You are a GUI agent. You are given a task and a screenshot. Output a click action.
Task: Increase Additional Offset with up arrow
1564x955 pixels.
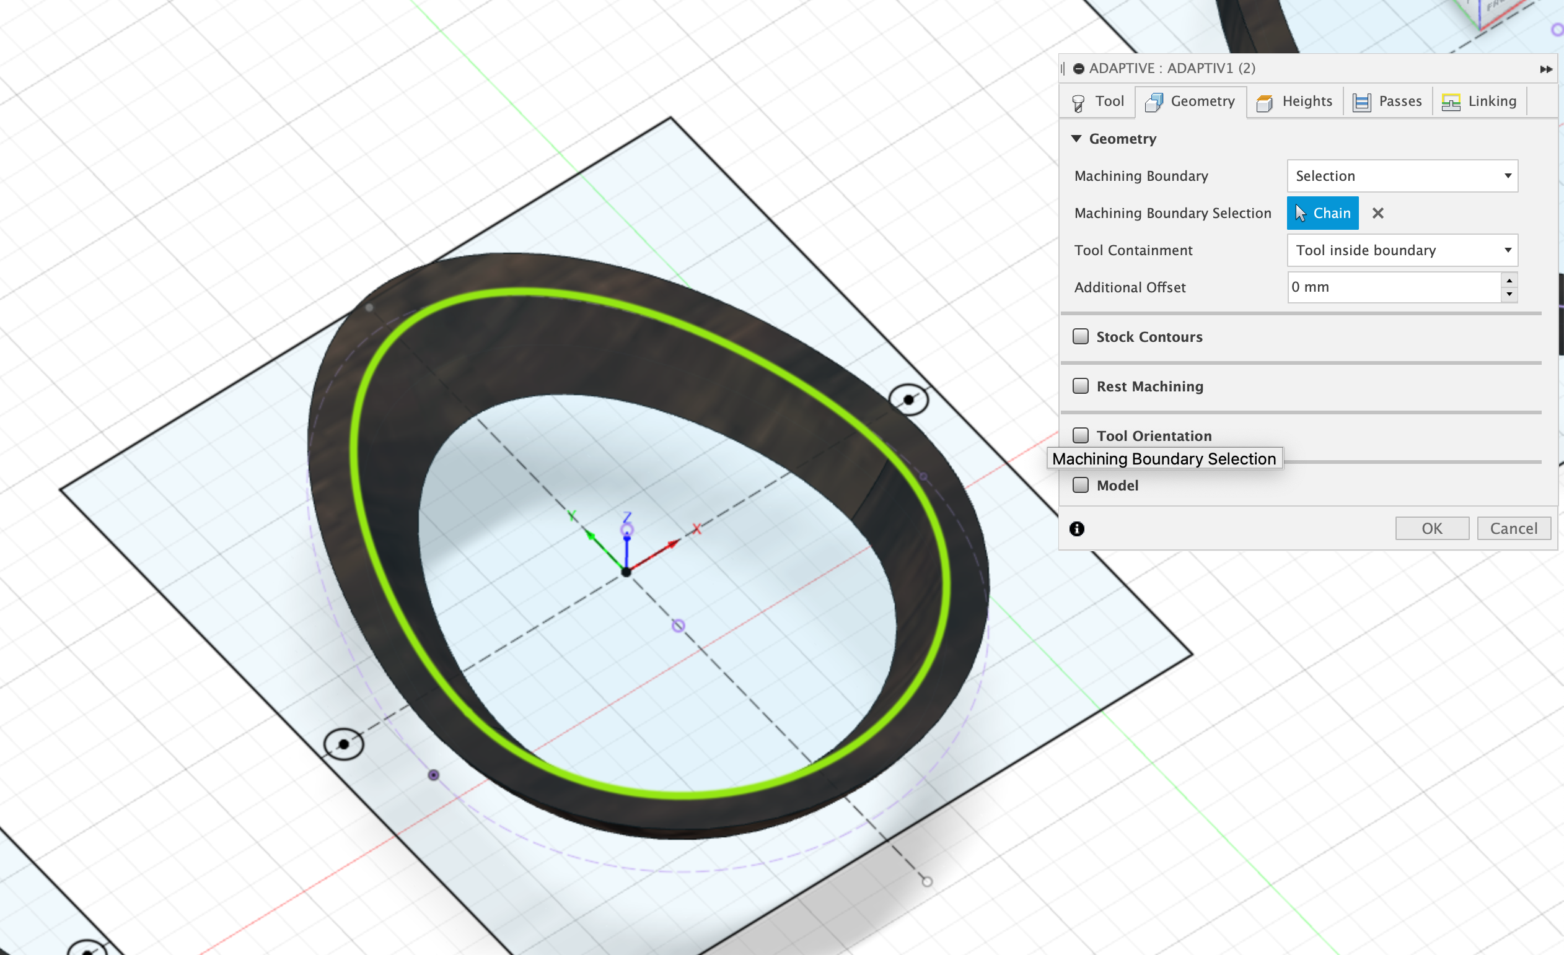[1509, 280]
